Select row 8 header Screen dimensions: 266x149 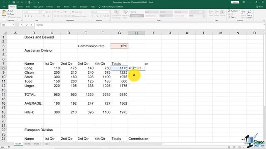(3, 68)
